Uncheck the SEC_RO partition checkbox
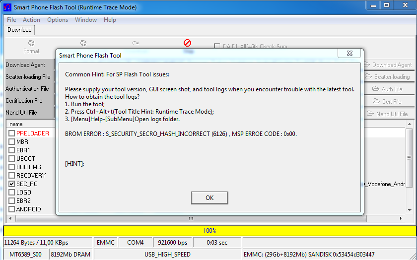 click(12, 184)
